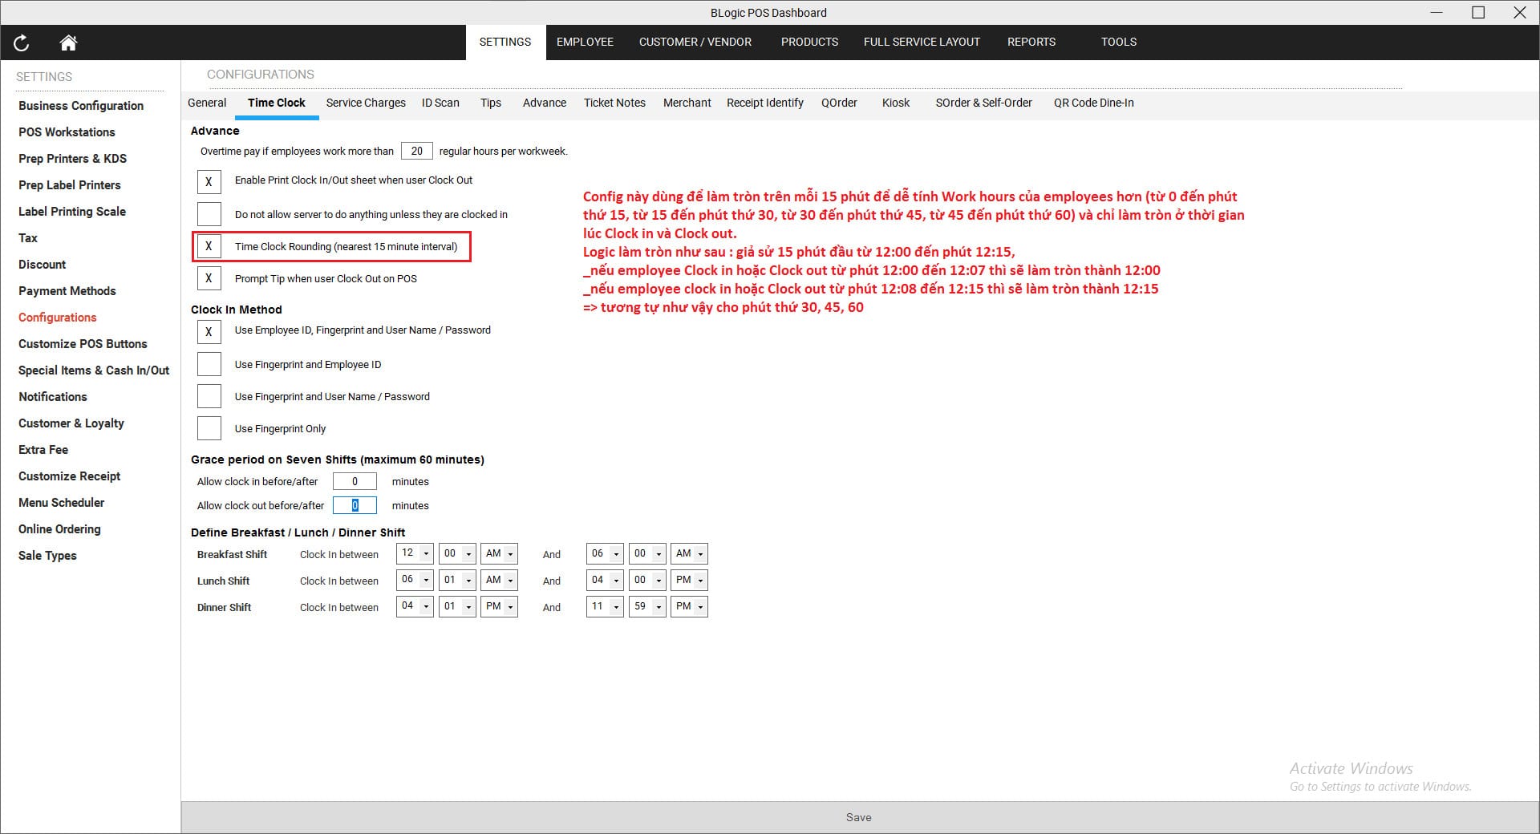This screenshot has height=834, width=1540.
Task: Go to the EMPLOYEE section
Action: click(x=585, y=42)
